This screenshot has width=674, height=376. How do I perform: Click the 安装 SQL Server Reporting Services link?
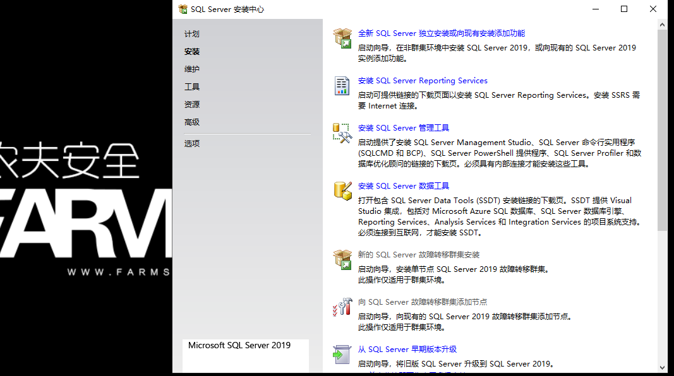point(422,80)
